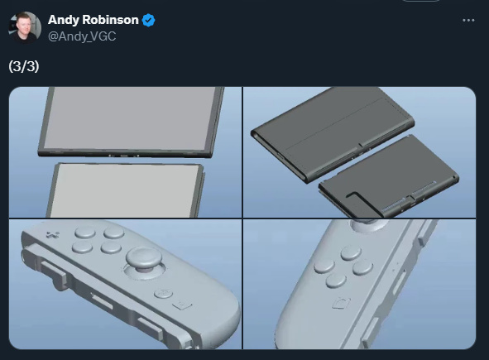Click the topmost face button on bottom-right Joy-Con
Image resolution: width=489 pixels, height=360 pixels.
tap(351, 253)
